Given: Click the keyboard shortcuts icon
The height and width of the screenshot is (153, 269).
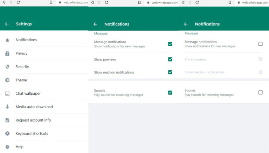Looking at the screenshot, I should tap(7, 133).
